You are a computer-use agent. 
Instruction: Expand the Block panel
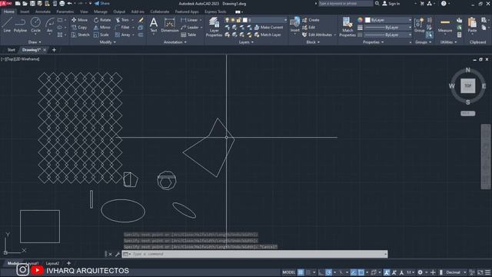point(313,42)
